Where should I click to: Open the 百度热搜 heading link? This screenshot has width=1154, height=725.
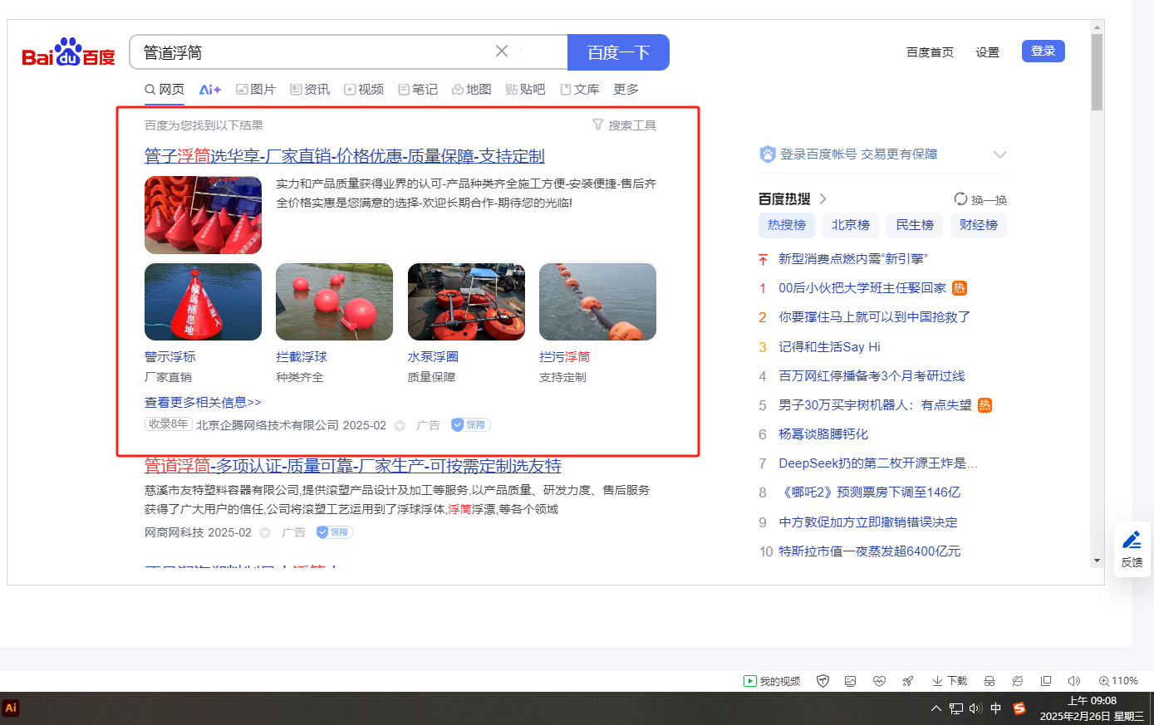tap(793, 199)
